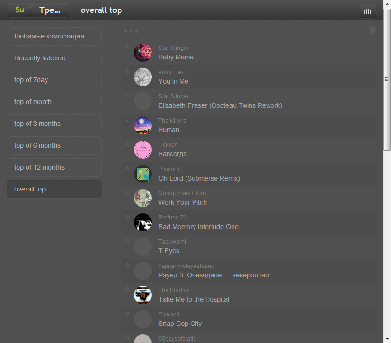Click the You In Me album cover
The image size is (391, 343).
click(x=143, y=77)
